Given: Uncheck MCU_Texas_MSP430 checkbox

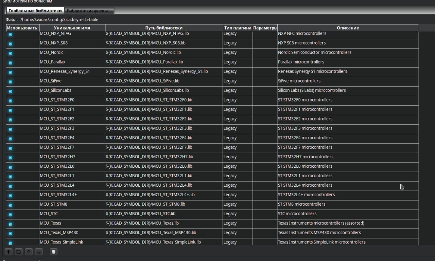Looking at the screenshot, I should [10, 234].
